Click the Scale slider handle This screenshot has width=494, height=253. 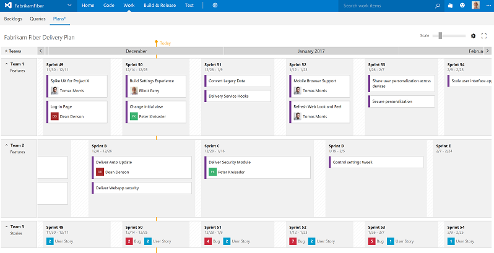click(440, 36)
